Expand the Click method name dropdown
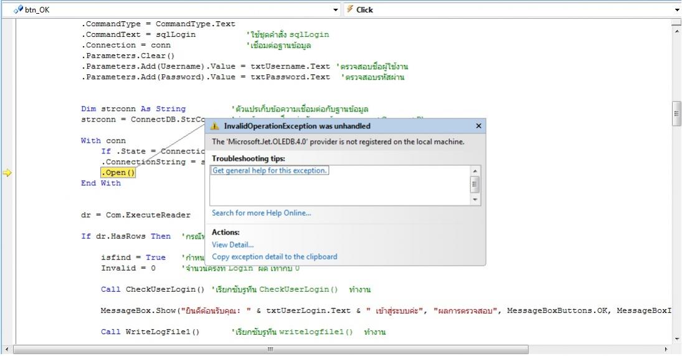Viewport: 682px width, 356px height. (677, 9)
